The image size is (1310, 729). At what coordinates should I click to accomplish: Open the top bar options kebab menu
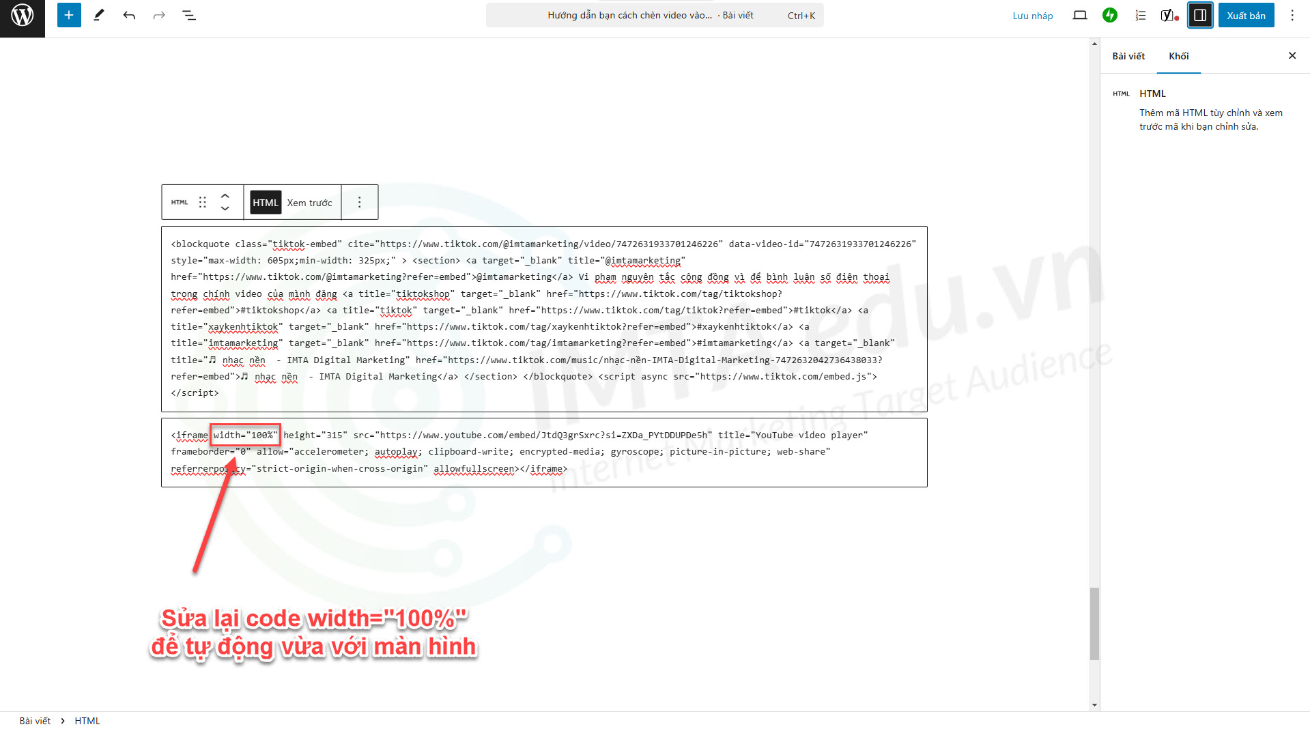pyautogui.click(x=1292, y=15)
